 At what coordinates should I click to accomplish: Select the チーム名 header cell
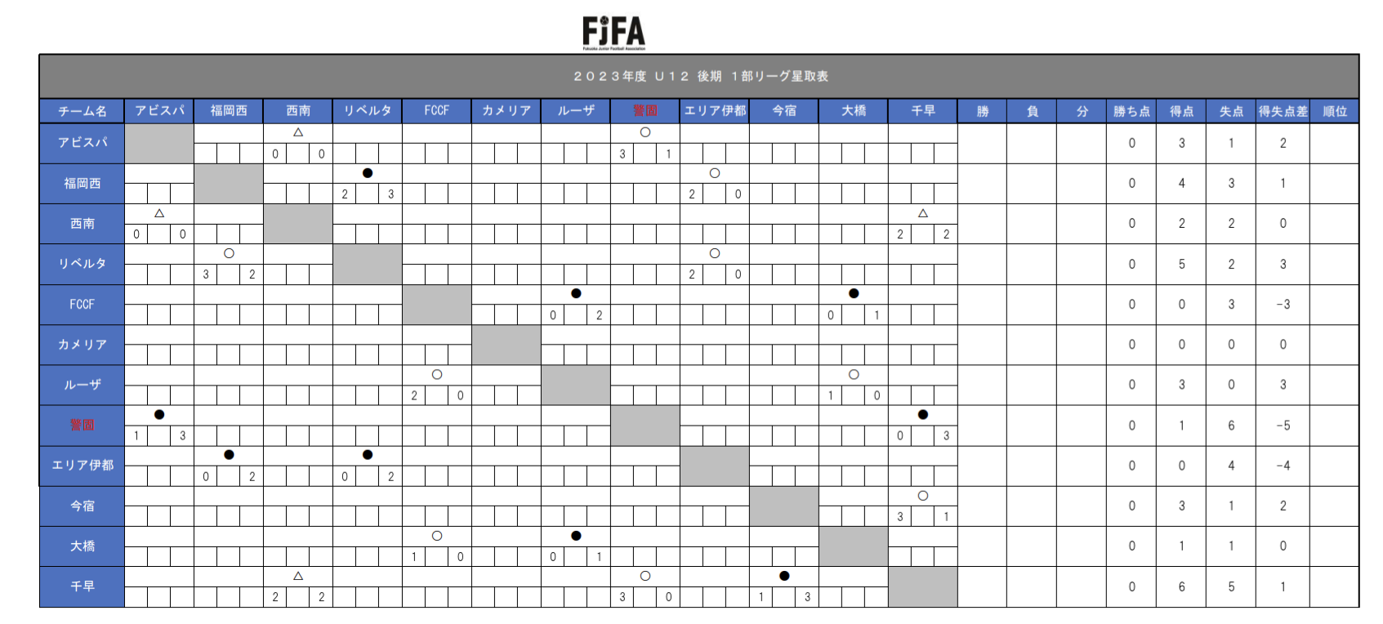[x=82, y=111]
